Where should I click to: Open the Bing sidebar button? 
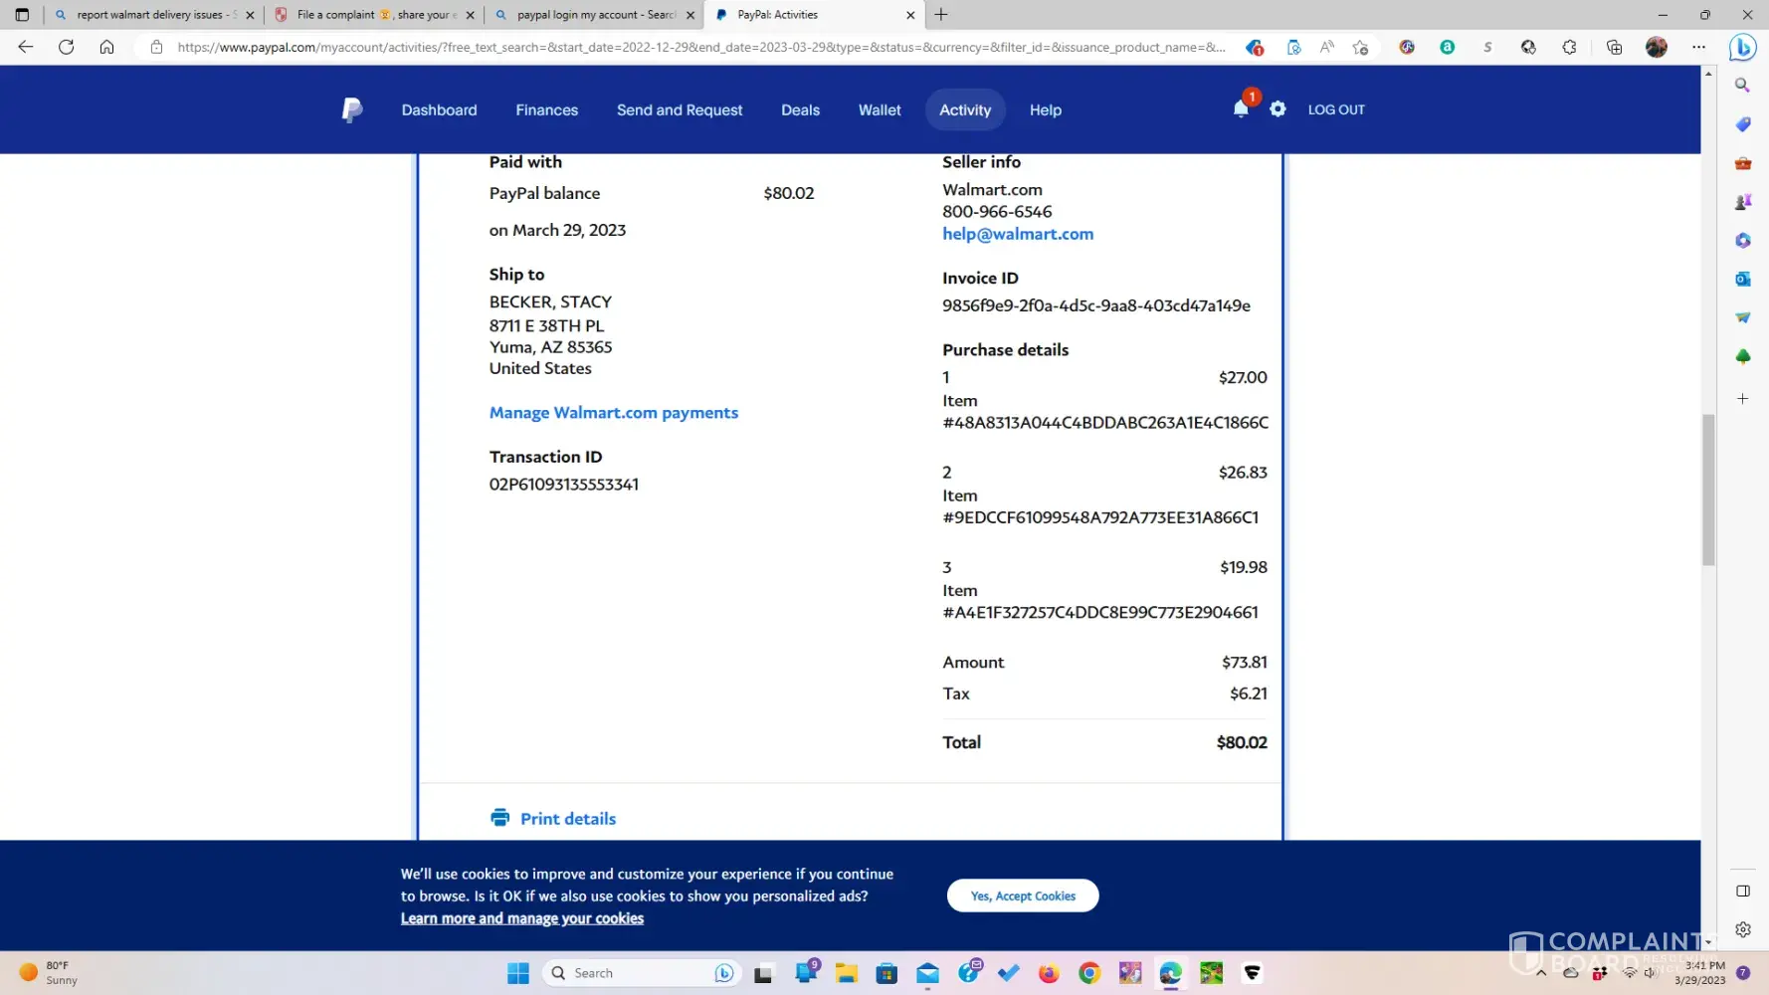[1742, 47]
